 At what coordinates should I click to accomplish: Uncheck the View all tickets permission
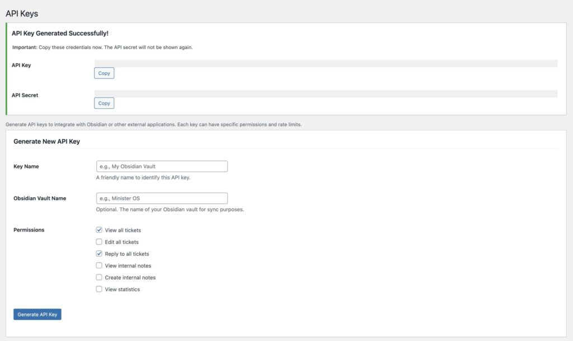click(99, 230)
